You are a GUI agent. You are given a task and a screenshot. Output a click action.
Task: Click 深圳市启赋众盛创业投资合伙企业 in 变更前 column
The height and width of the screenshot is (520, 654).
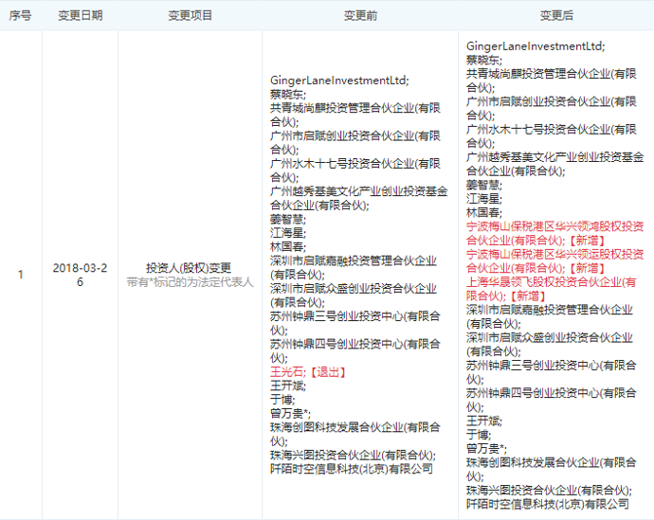pos(354,296)
